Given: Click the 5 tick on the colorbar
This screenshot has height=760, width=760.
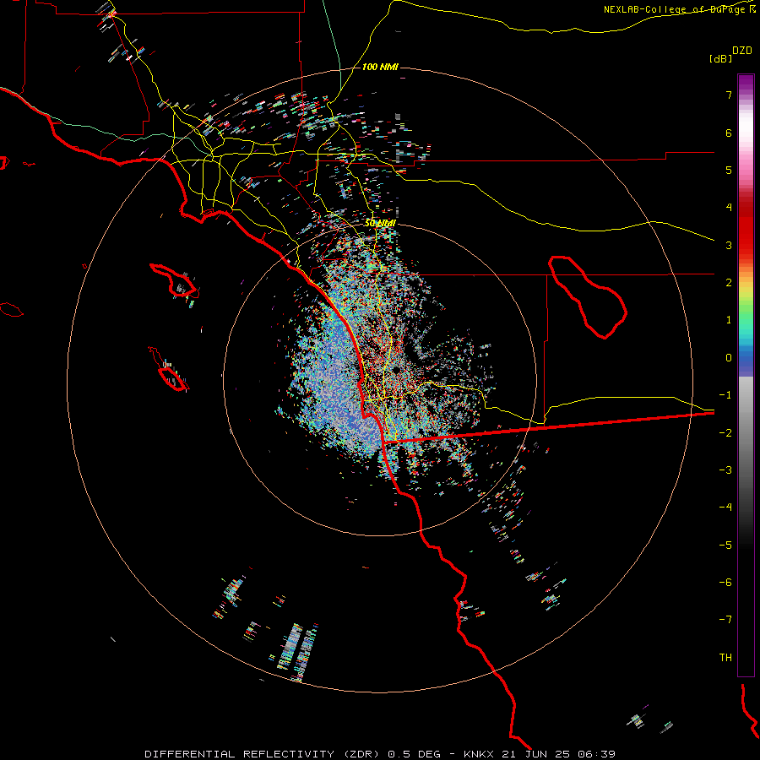Looking at the screenshot, I should [729, 170].
